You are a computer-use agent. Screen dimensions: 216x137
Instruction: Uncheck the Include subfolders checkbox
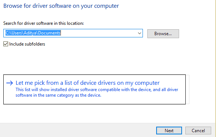coord(6,44)
